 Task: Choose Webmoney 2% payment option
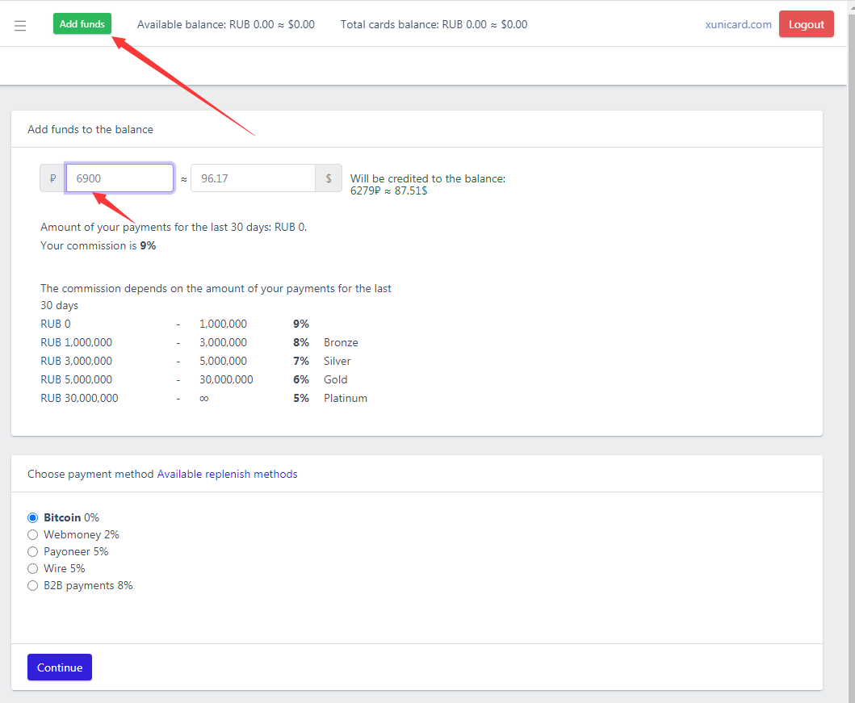33,534
